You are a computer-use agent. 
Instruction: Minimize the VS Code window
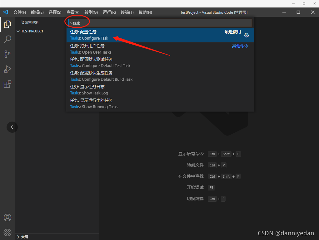click(x=284, y=12)
